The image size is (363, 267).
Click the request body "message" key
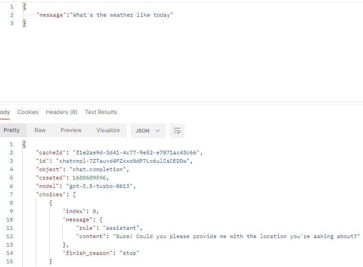pyautogui.click(x=51, y=15)
